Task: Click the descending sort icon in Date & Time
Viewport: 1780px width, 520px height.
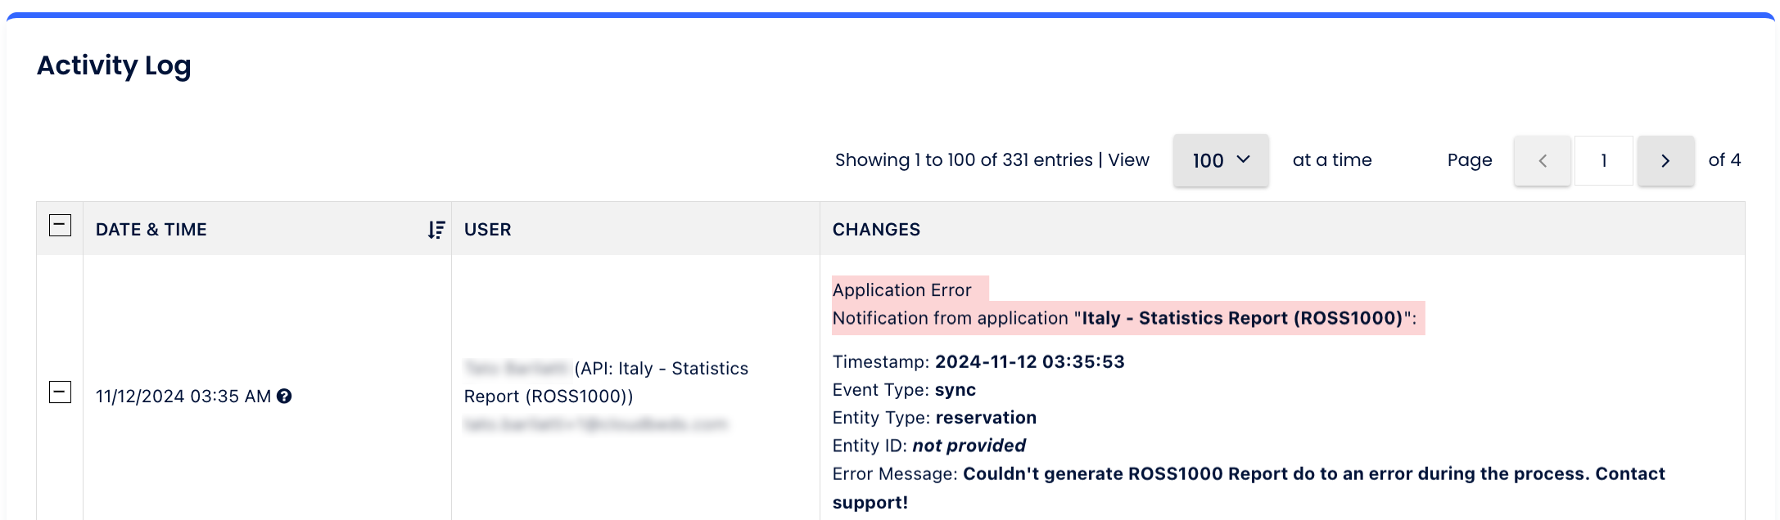Action: coord(436,230)
